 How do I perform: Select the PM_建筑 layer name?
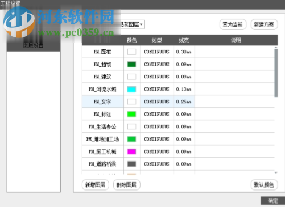click(103, 77)
